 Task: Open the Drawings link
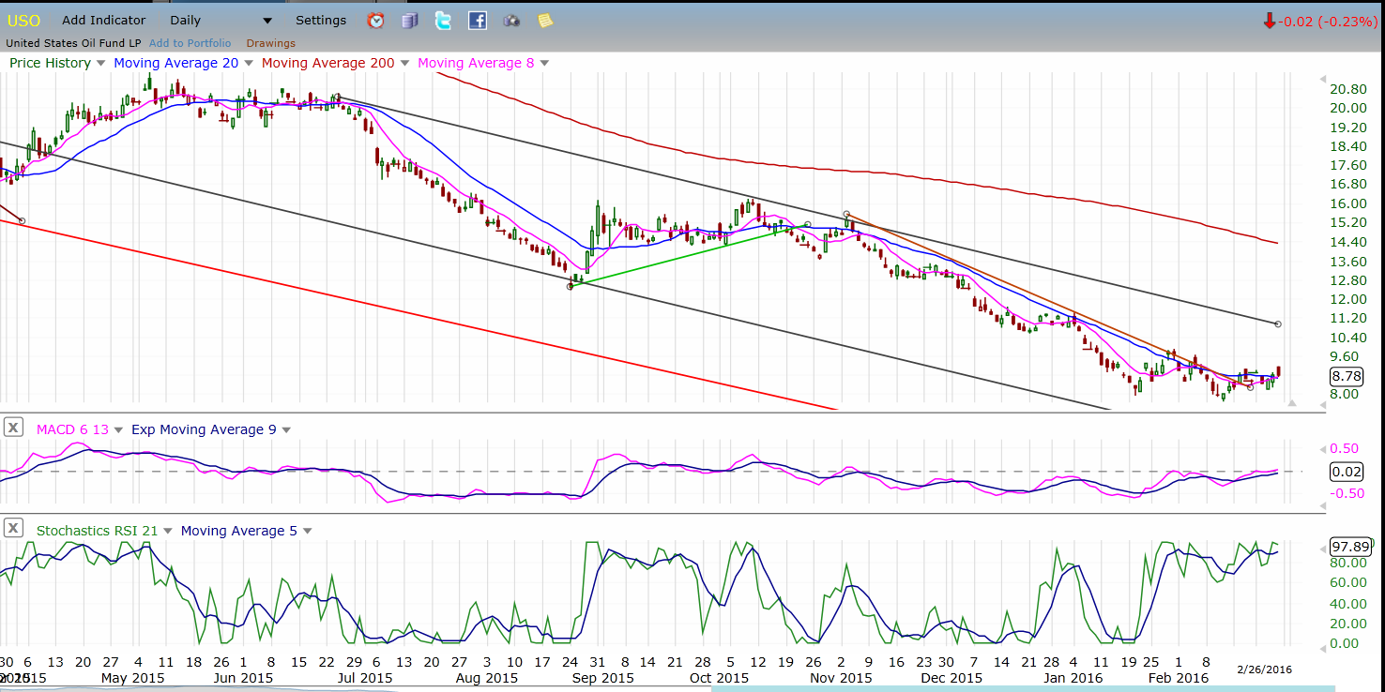(x=271, y=43)
